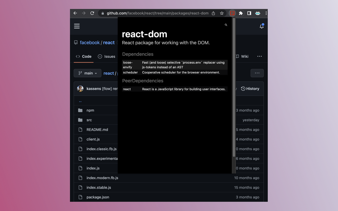338x211 pixels.
Task: Open GitHub notifications bell
Action: pos(262,26)
